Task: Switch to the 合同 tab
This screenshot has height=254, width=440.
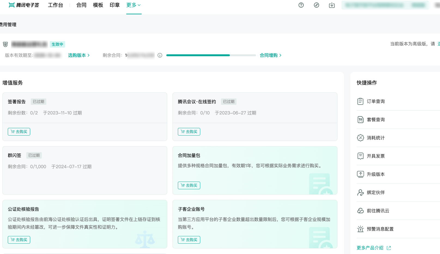Action: 81,5
